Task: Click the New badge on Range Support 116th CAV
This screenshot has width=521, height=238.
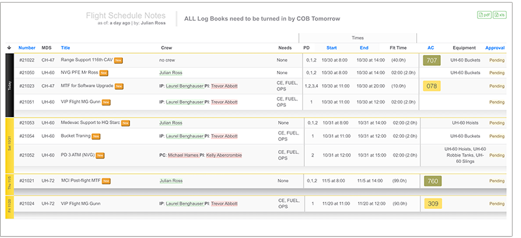Action: [118, 60]
